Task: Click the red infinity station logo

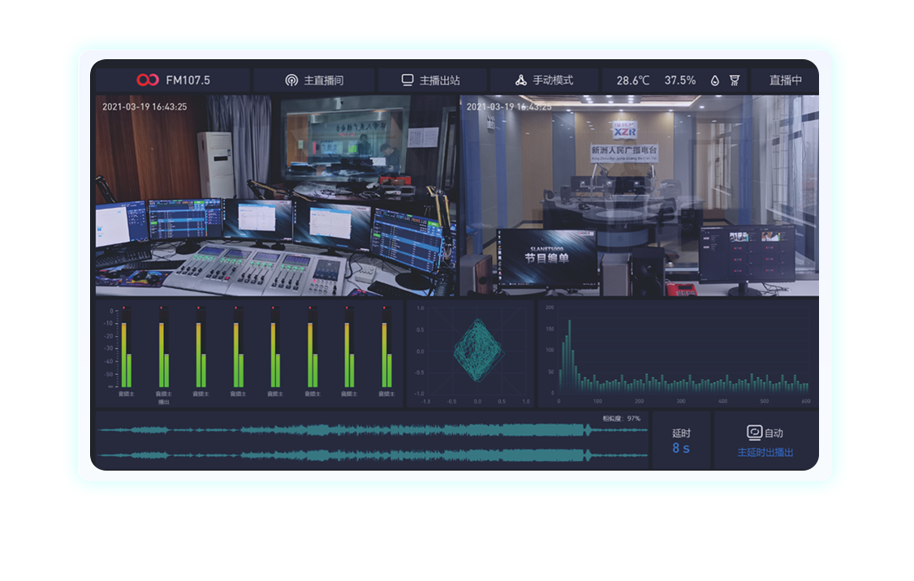Action: (x=148, y=80)
